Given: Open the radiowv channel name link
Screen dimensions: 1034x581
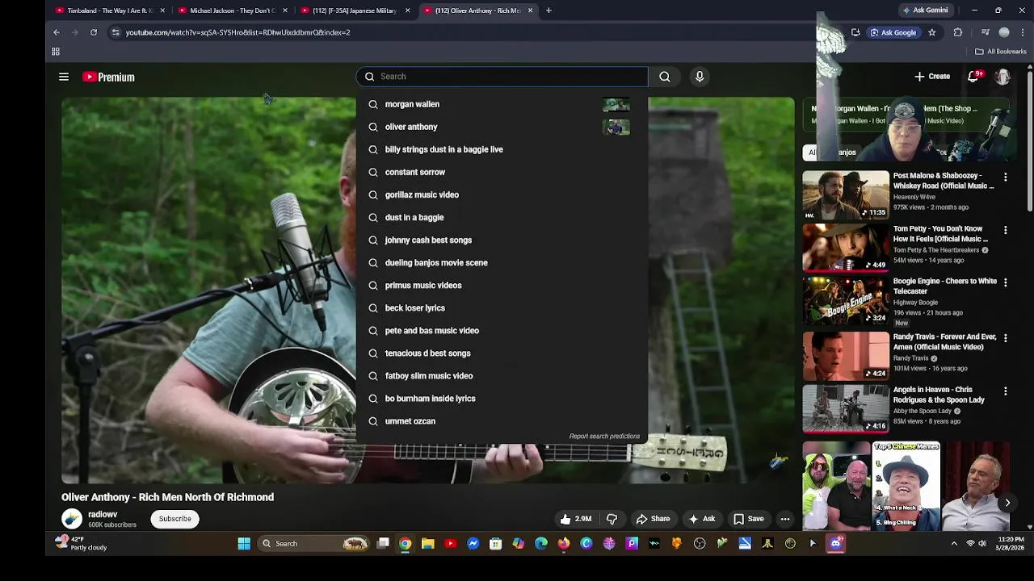Looking at the screenshot, I should coord(103,514).
